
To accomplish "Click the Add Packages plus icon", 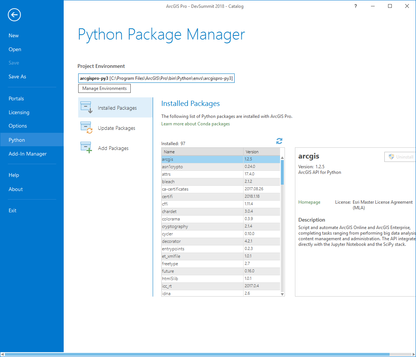I will [x=86, y=147].
